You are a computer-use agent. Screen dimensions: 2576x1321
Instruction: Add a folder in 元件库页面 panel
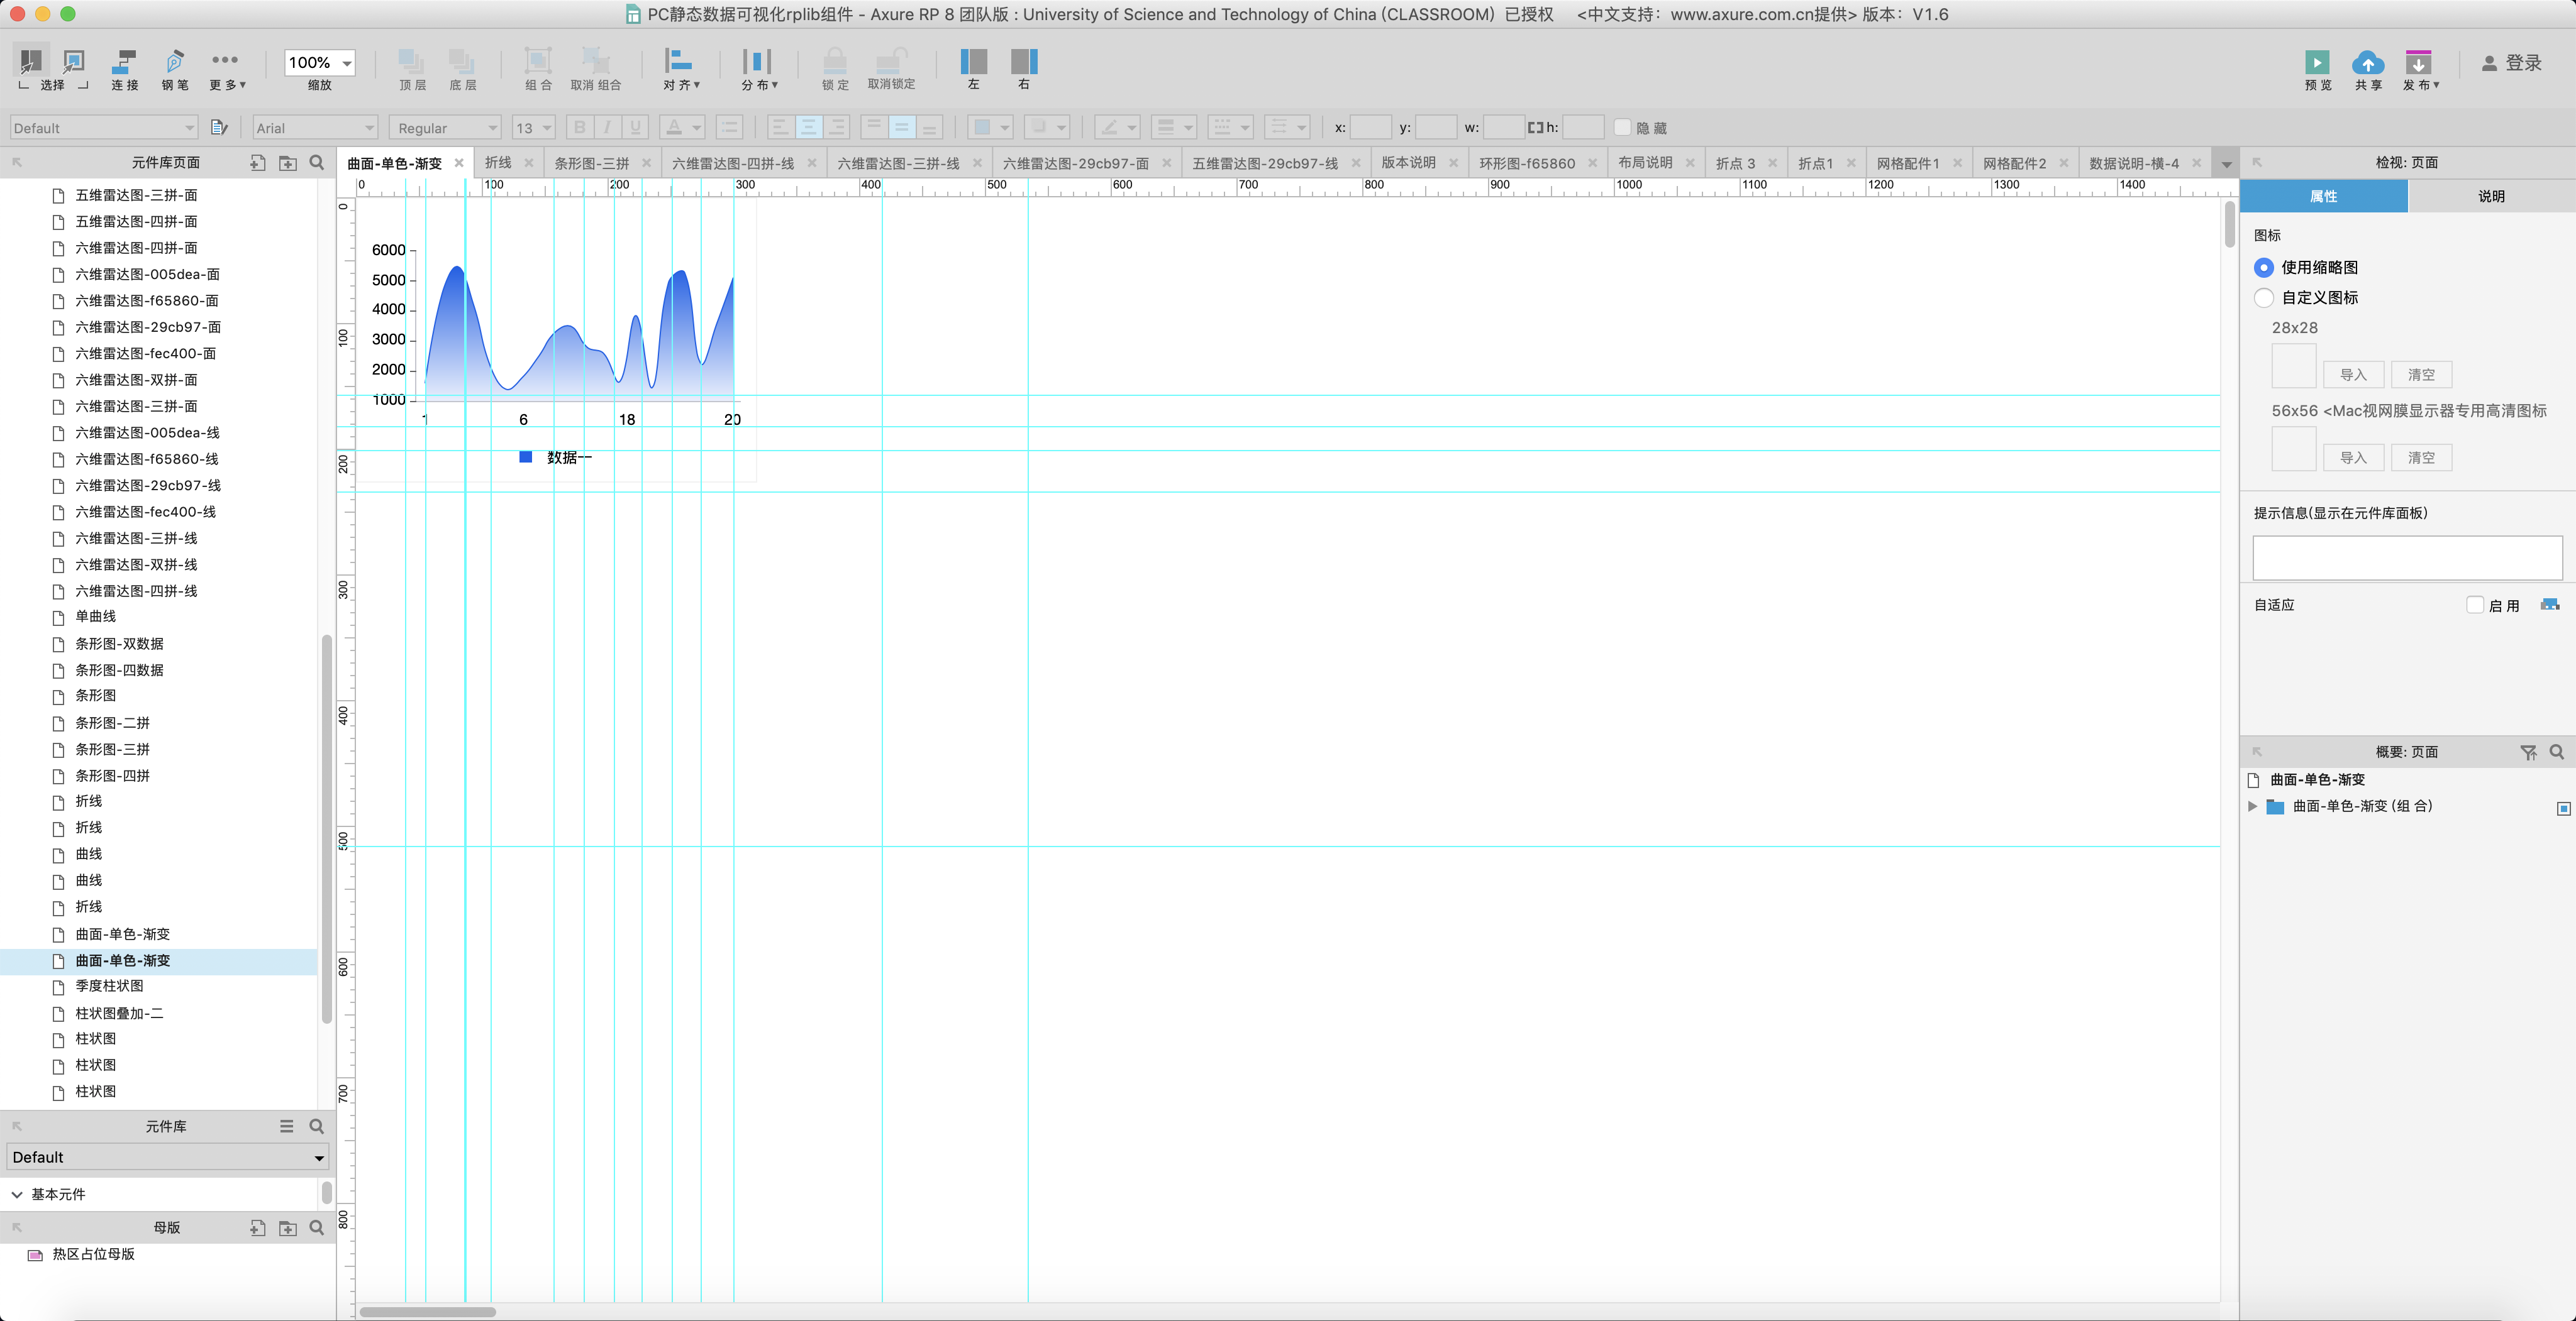tap(288, 163)
